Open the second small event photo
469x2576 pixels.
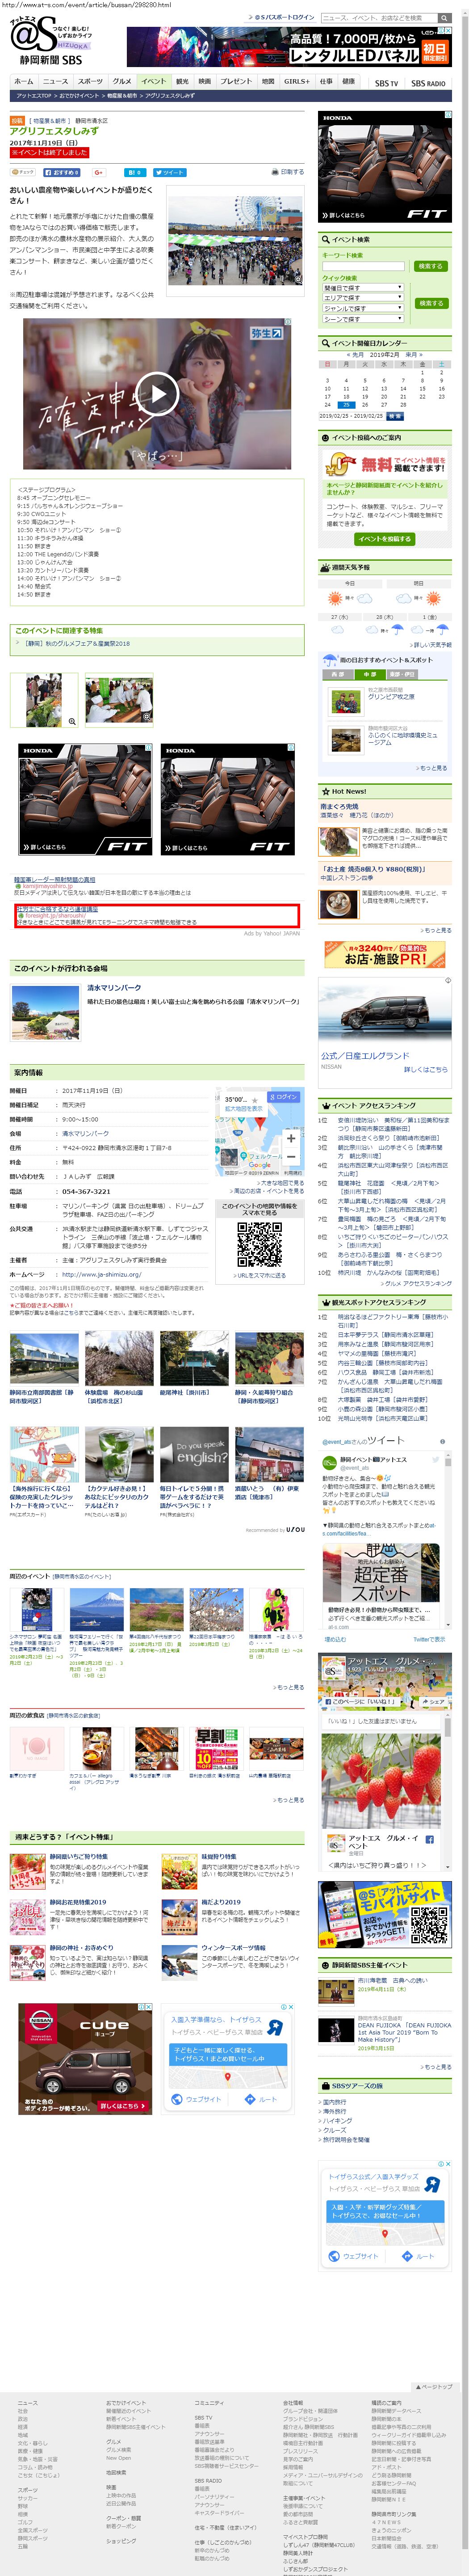click(120, 699)
